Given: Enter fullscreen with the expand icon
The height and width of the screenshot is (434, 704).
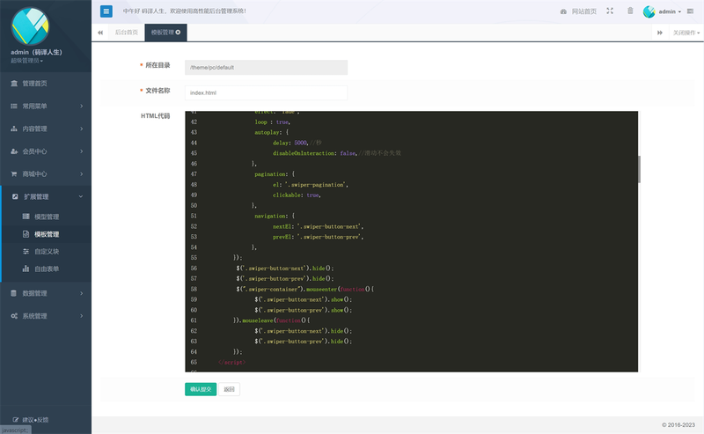Looking at the screenshot, I should [610, 11].
